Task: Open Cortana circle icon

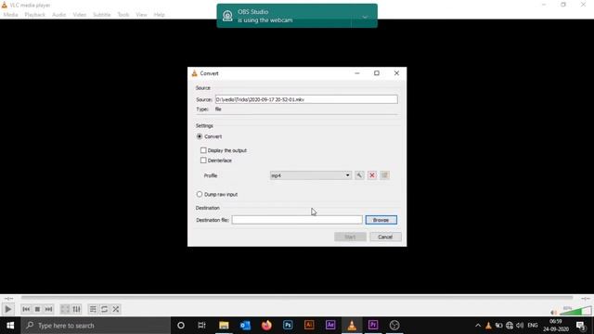Action: coord(181,326)
